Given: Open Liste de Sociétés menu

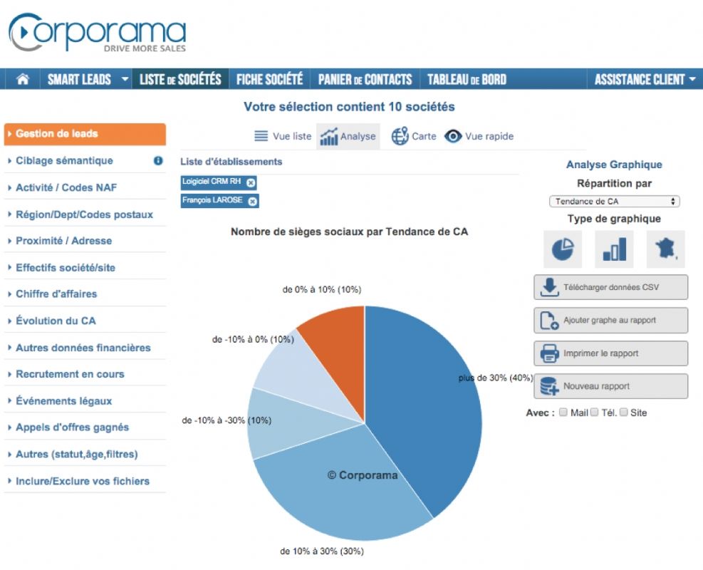Looking at the screenshot, I should 180,79.
